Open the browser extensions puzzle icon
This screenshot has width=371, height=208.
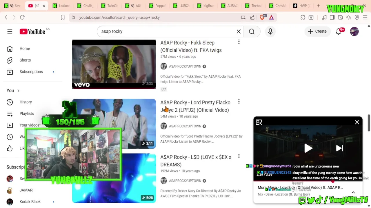(303, 17)
